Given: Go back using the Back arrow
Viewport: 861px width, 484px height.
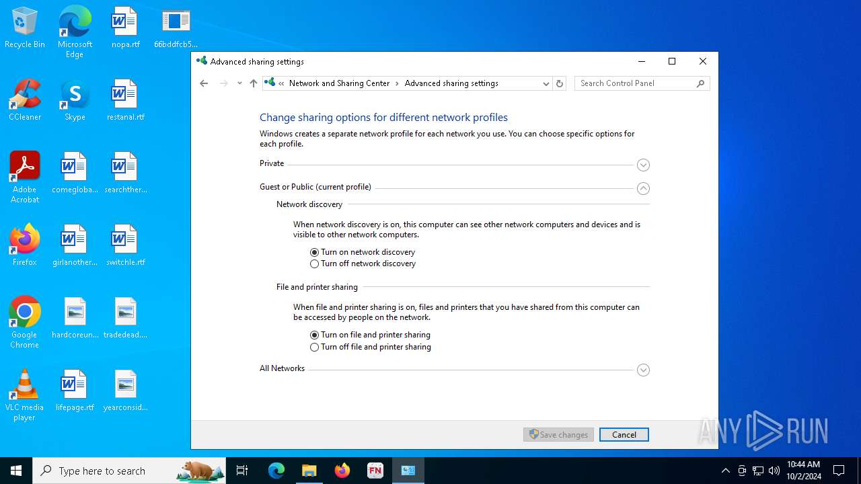Looking at the screenshot, I should [204, 83].
